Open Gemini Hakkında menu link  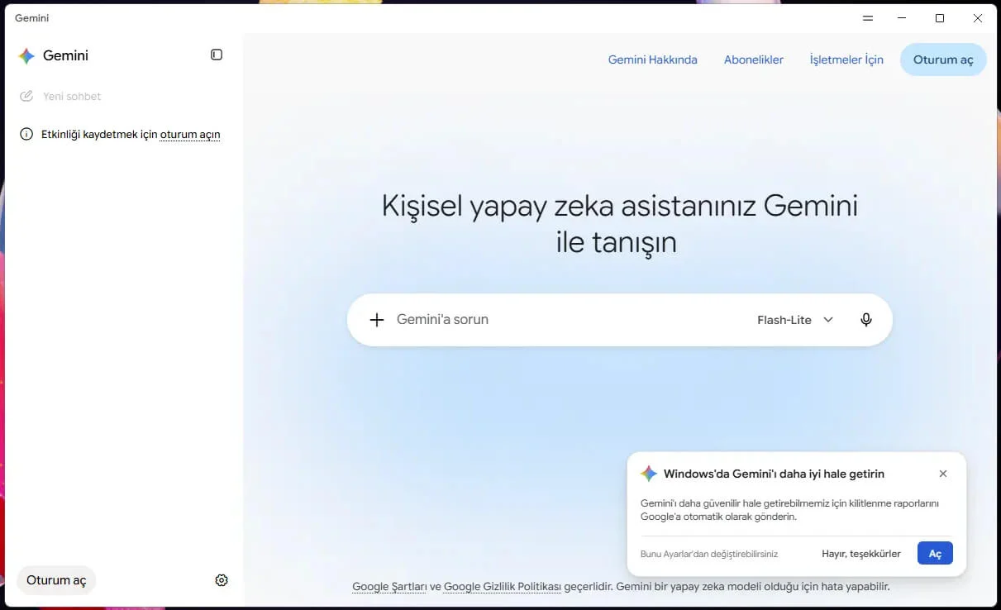[x=653, y=60]
